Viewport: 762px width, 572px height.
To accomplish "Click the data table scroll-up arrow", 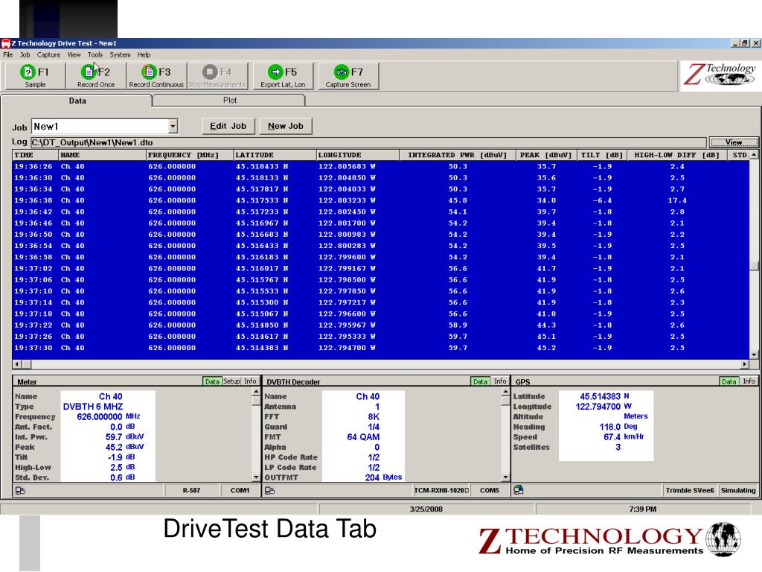I will point(754,155).
